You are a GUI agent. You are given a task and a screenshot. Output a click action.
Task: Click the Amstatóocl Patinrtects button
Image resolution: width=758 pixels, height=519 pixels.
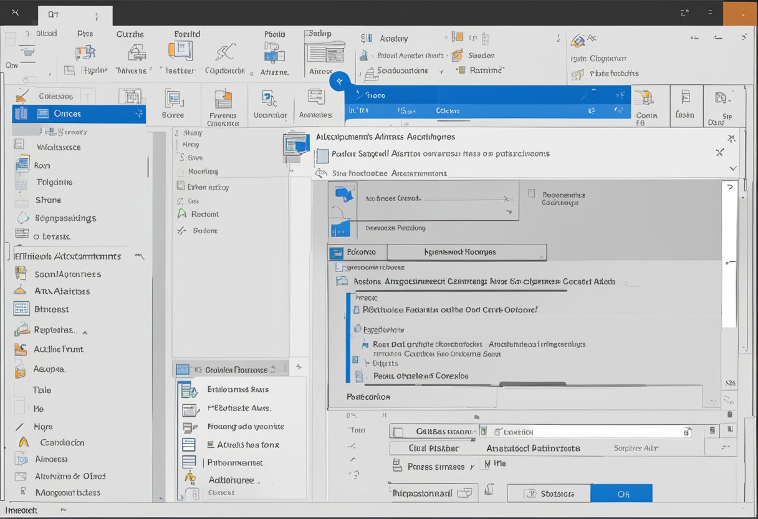pos(533,448)
